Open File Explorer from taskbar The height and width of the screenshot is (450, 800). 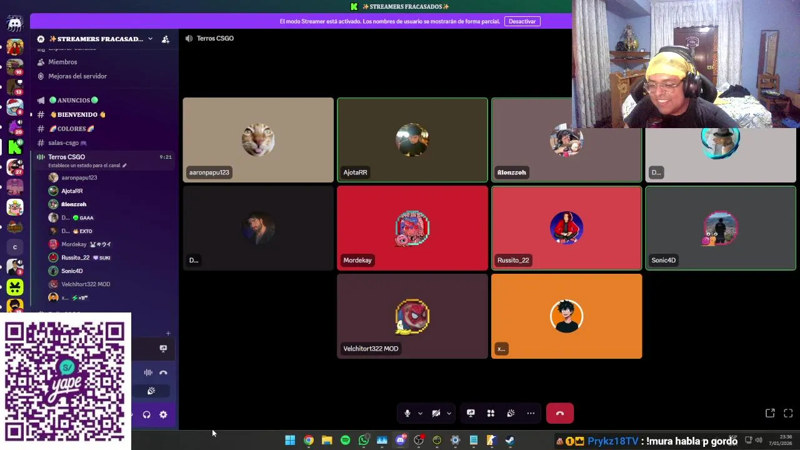(x=327, y=440)
